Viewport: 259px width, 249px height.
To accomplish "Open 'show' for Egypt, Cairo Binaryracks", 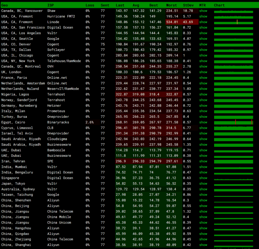I will (203, 122).
